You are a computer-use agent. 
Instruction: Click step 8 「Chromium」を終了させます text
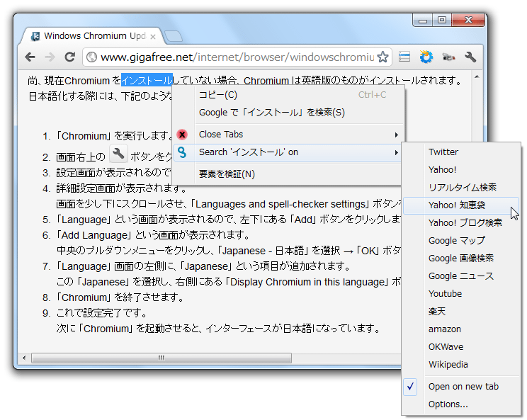click(x=120, y=297)
